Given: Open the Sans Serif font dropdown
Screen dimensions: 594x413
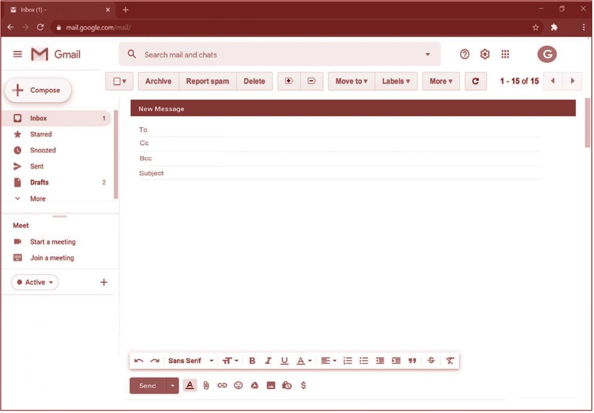Looking at the screenshot, I should tap(191, 361).
